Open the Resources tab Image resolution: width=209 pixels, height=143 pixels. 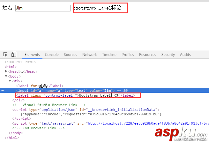(x=147, y=55)
